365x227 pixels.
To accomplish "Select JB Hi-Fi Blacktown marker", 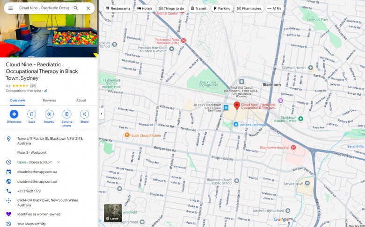I will (226, 107).
